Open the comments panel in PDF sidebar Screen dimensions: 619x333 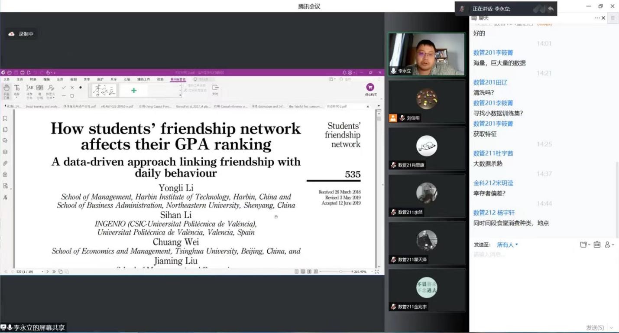click(x=5, y=141)
